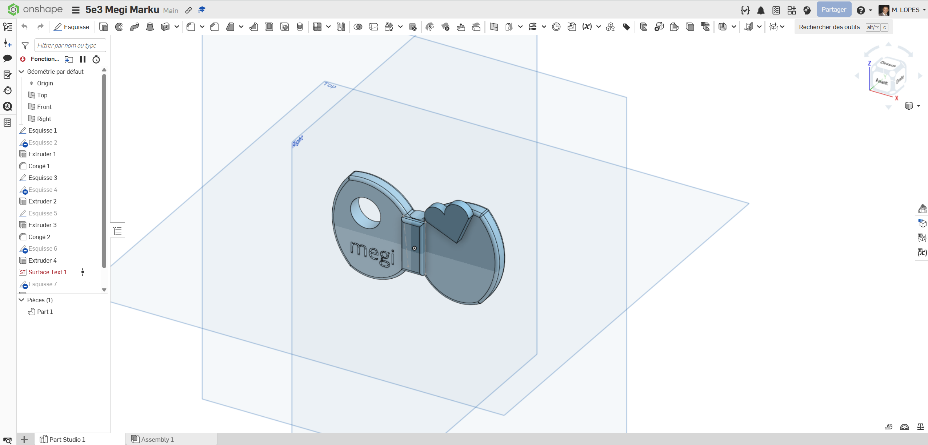
Task: Start a new Esquisse sketch
Action: pos(72,27)
